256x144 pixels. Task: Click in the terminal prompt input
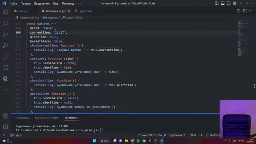coord(101,130)
